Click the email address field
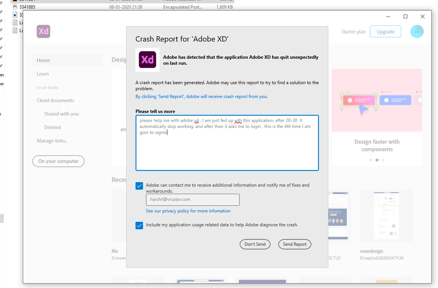Screen dimensions: 438x288 coord(192,199)
